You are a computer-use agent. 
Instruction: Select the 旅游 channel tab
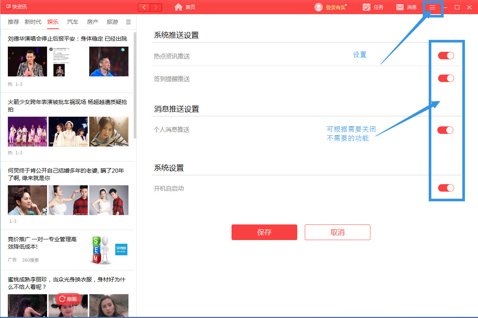click(112, 22)
